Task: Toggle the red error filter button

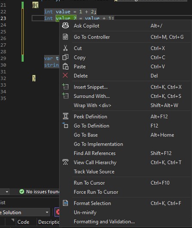Action: coord(57,212)
